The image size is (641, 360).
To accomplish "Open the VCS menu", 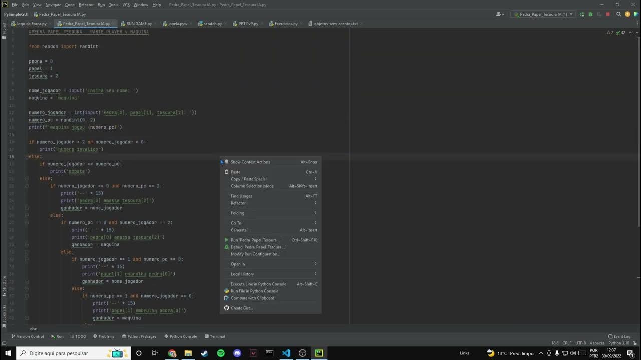I will pyautogui.click(x=126, y=5).
